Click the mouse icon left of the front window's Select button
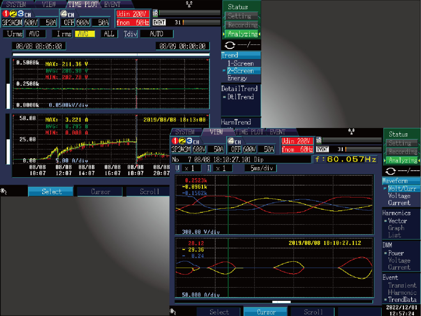Image resolution: width=421 pixels, height=316 pixels. (x=173, y=312)
